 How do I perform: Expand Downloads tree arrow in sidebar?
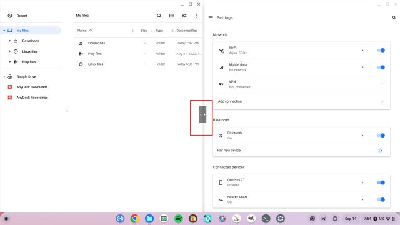(10, 41)
